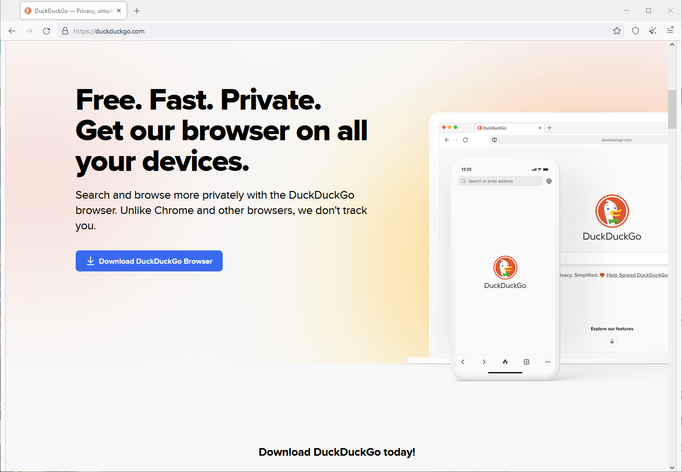Click the plus new-tab icon in laptop mockup

pos(549,128)
